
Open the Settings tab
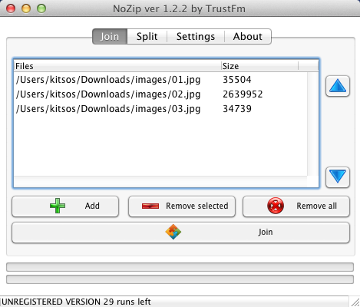coord(196,37)
